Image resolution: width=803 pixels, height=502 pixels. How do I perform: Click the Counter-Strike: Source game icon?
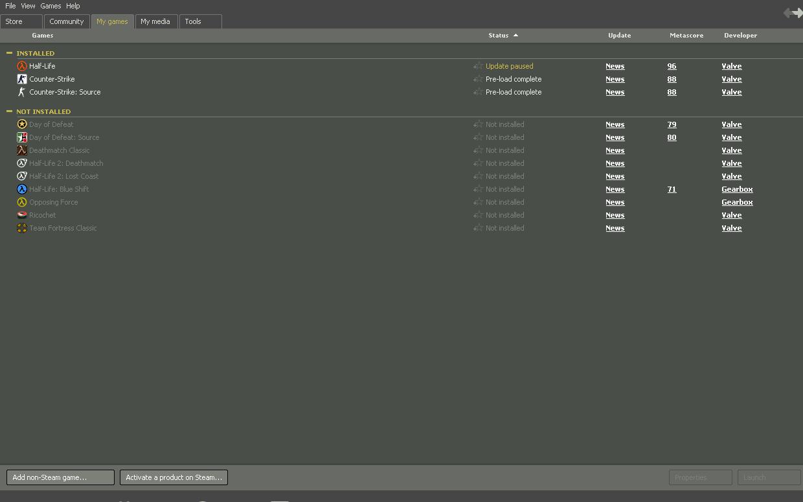[22, 92]
